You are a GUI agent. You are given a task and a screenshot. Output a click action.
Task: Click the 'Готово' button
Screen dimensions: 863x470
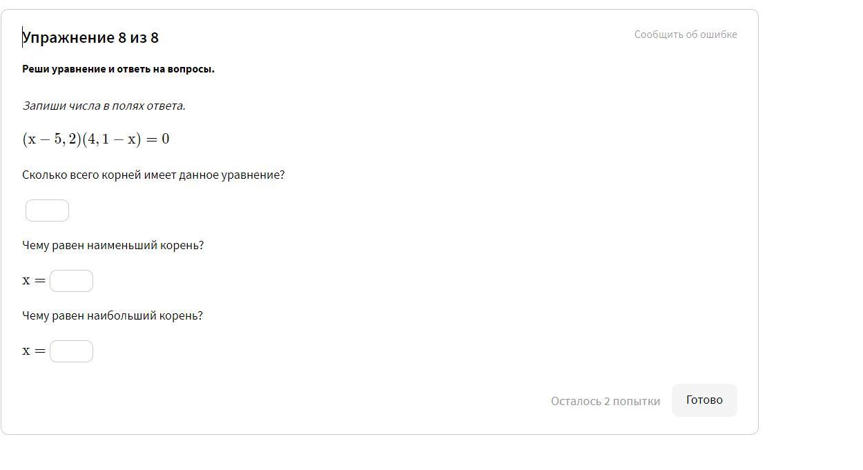pos(704,400)
